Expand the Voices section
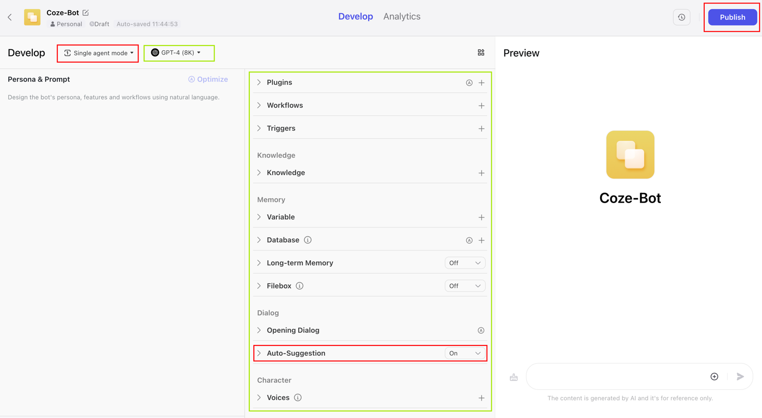The height and width of the screenshot is (418, 762). click(x=259, y=398)
